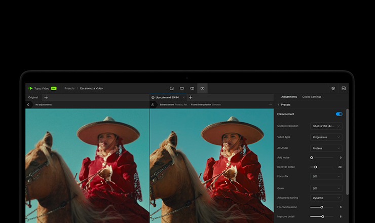Click the Add noise value 0

341,158
